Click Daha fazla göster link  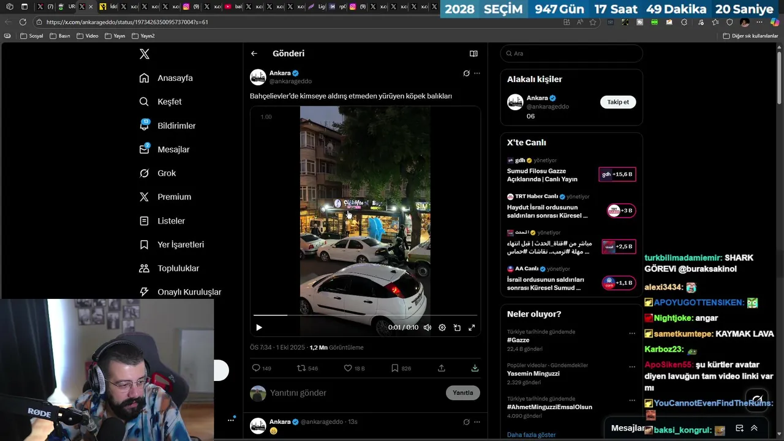(531, 435)
